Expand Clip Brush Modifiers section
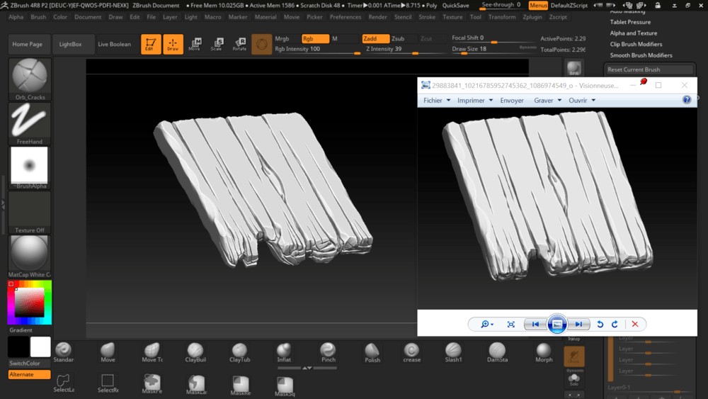Image resolution: width=708 pixels, height=399 pixels. click(x=636, y=44)
